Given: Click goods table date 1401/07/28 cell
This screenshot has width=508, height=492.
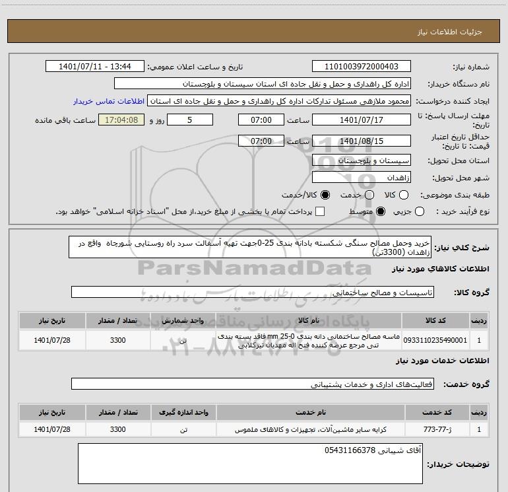Looking at the screenshot, I should point(52,340).
